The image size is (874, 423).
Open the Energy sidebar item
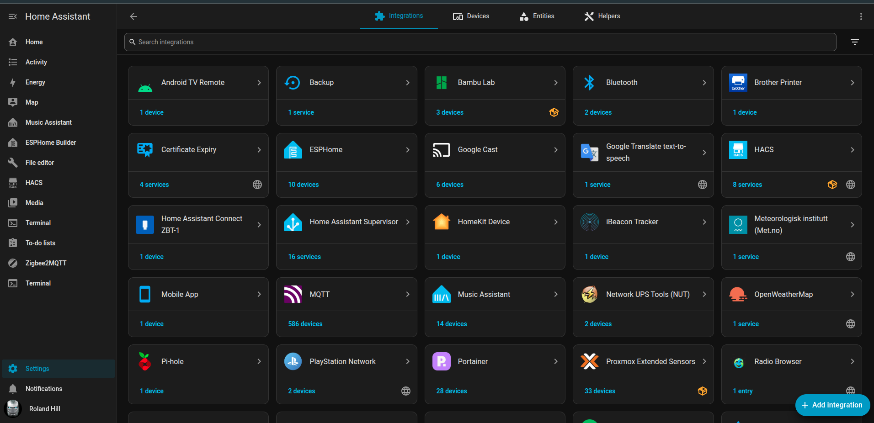(x=59, y=82)
